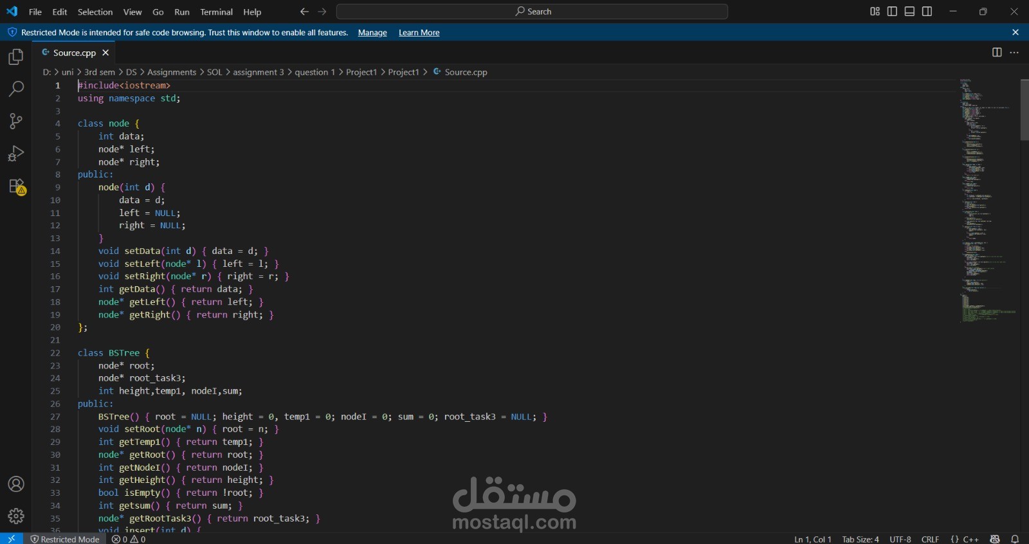Click the shield icon in banner
The height and width of the screenshot is (544, 1029).
click(12, 32)
